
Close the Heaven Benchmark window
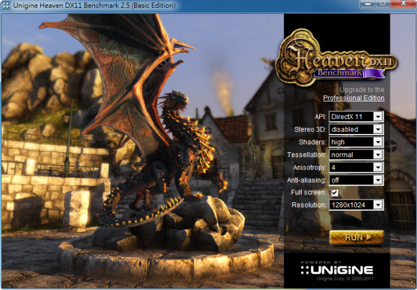tap(404, 3)
